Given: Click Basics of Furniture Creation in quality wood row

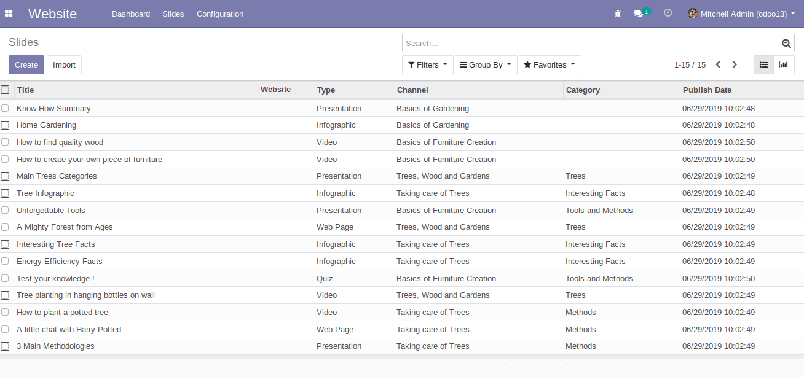Looking at the screenshot, I should pyautogui.click(x=446, y=142).
